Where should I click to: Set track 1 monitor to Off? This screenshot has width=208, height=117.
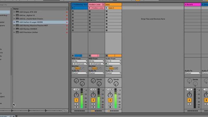82,69
